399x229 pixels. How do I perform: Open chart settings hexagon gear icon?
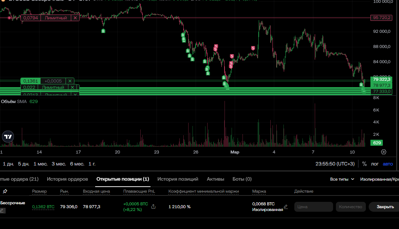tap(384, 152)
